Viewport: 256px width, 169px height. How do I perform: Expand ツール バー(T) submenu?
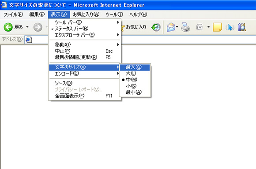click(x=85, y=22)
